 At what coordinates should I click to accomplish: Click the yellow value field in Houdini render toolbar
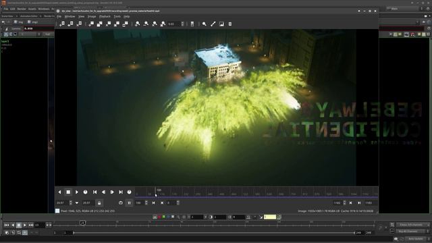click(270, 217)
